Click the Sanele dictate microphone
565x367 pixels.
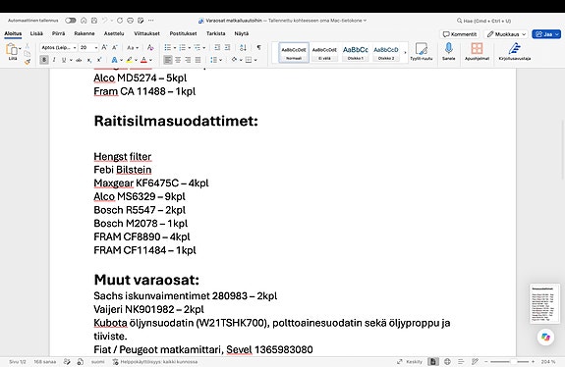tap(449, 52)
